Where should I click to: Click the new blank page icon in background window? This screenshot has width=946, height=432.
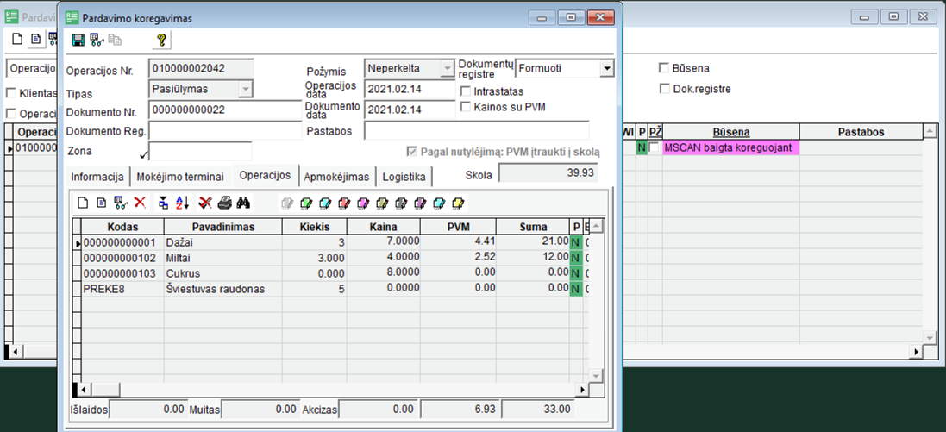(17, 39)
